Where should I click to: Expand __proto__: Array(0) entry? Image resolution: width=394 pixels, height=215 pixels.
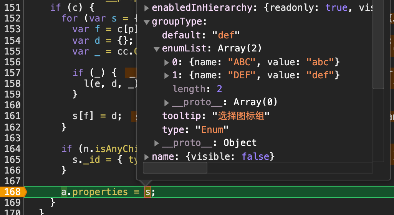167,103
